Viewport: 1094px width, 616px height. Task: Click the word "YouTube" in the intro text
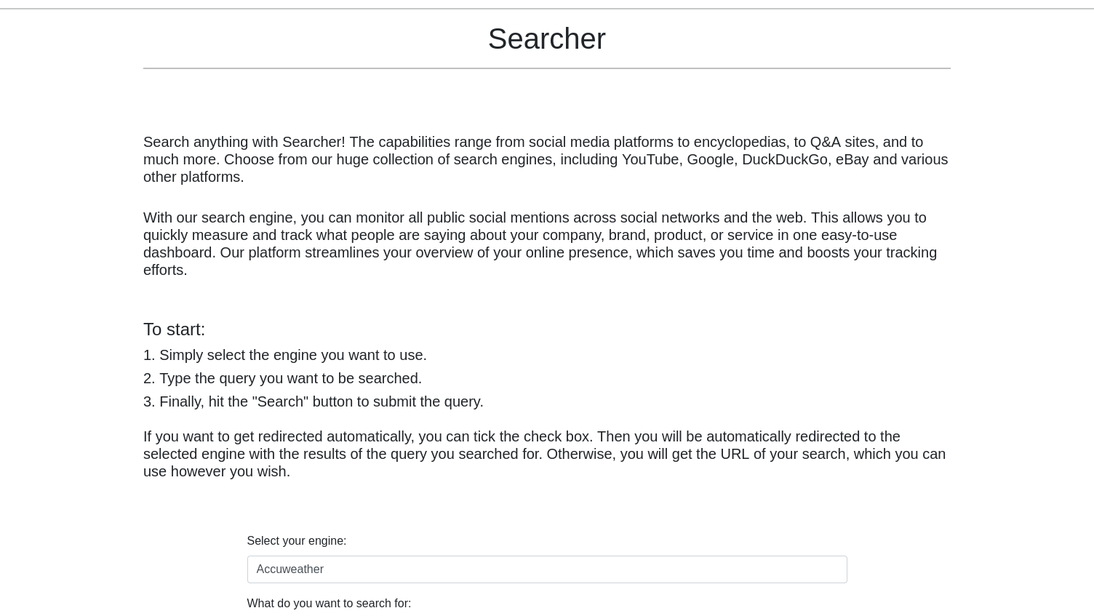[x=650, y=159]
